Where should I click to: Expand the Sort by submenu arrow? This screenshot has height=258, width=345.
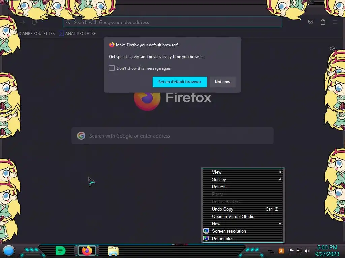(280, 179)
